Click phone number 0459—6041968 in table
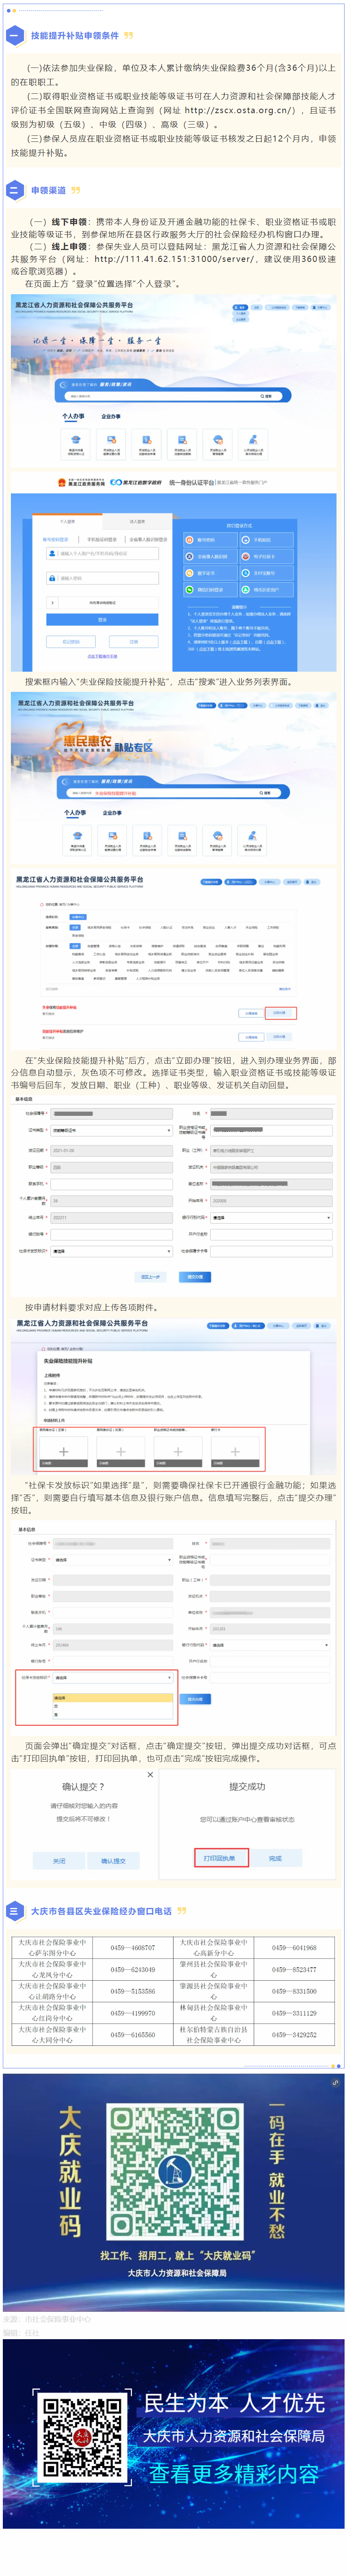The width and height of the screenshot is (347, 2576). point(294,1948)
